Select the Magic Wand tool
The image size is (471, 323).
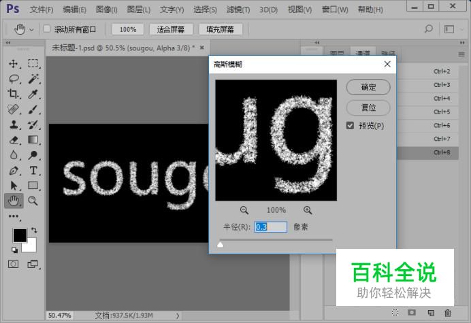click(33, 79)
